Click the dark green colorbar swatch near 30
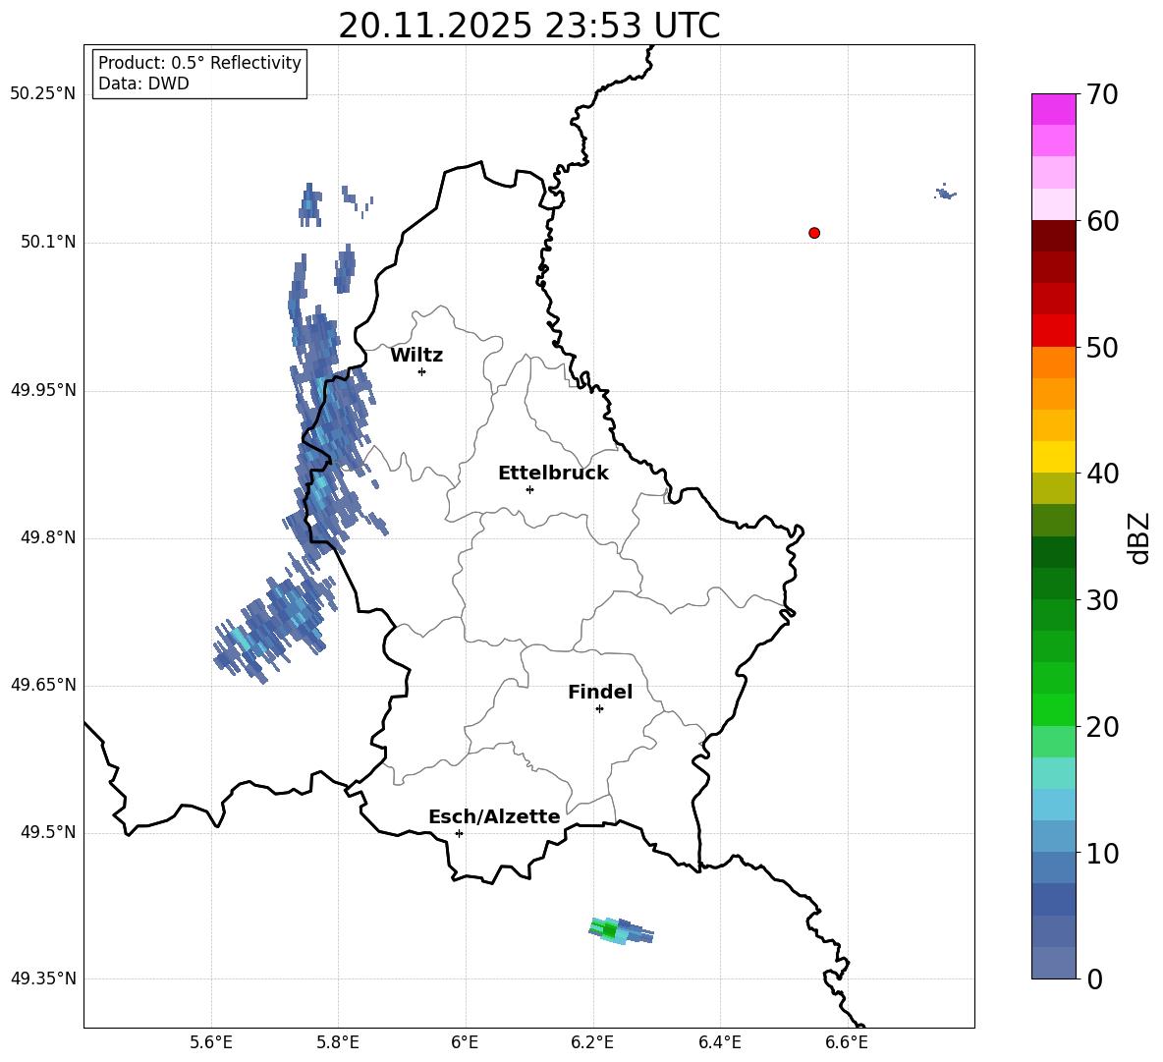Image resolution: width=1163 pixels, height=1062 pixels. click(x=1054, y=584)
